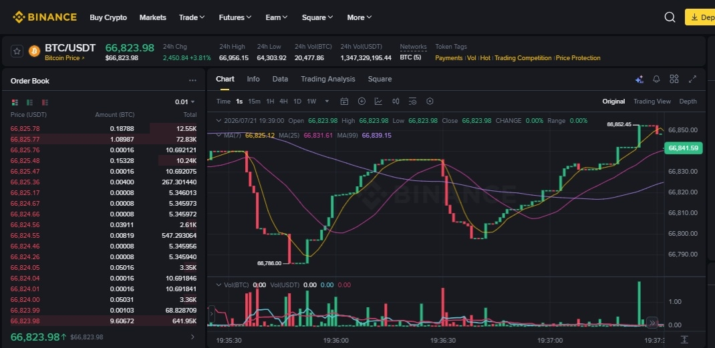The image size is (715, 348).
Task: Open the AI sparkle assistant icon
Action: (x=639, y=79)
